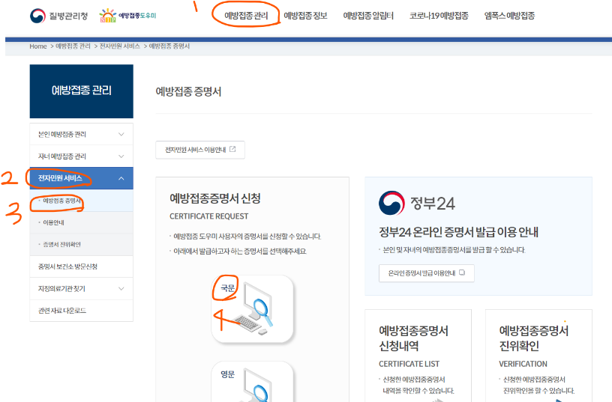The height and width of the screenshot is (402, 612).
Task: Click the 예방접종증명서 신청 heading
Action: click(x=215, y=198)
